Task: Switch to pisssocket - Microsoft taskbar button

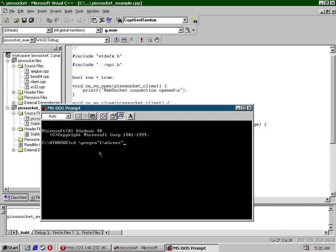Action: [138, 248]
